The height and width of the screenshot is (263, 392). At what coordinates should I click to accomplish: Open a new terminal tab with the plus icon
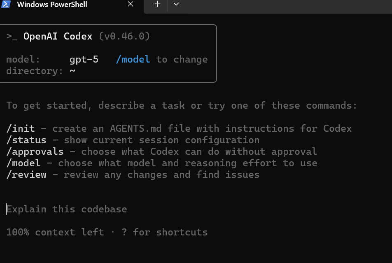pyautogui.click(x=157, y=4)
